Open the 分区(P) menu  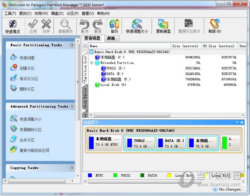(x=72, y=14)
